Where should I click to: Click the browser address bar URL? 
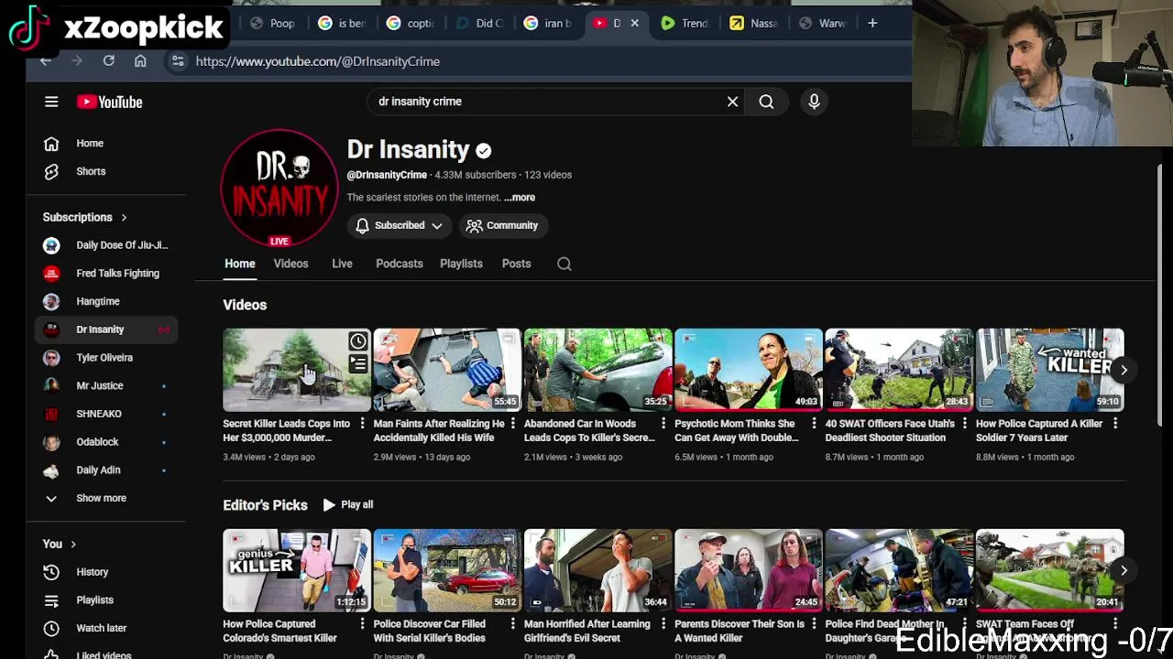(x=317, y=61)
